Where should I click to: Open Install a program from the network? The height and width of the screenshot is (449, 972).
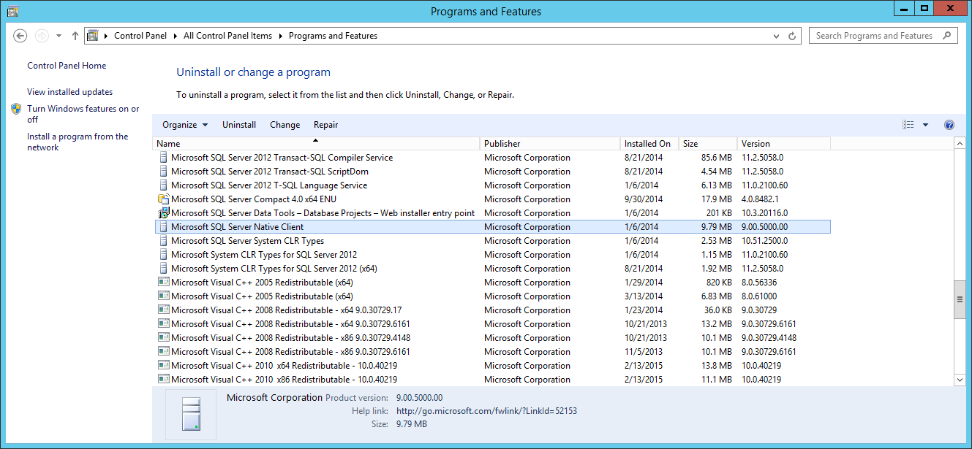tap(78, 142)
